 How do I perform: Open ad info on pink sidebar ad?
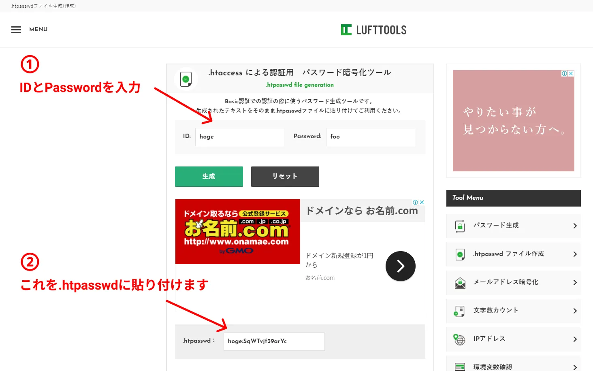pyautogui.click(x=565, y=73)
